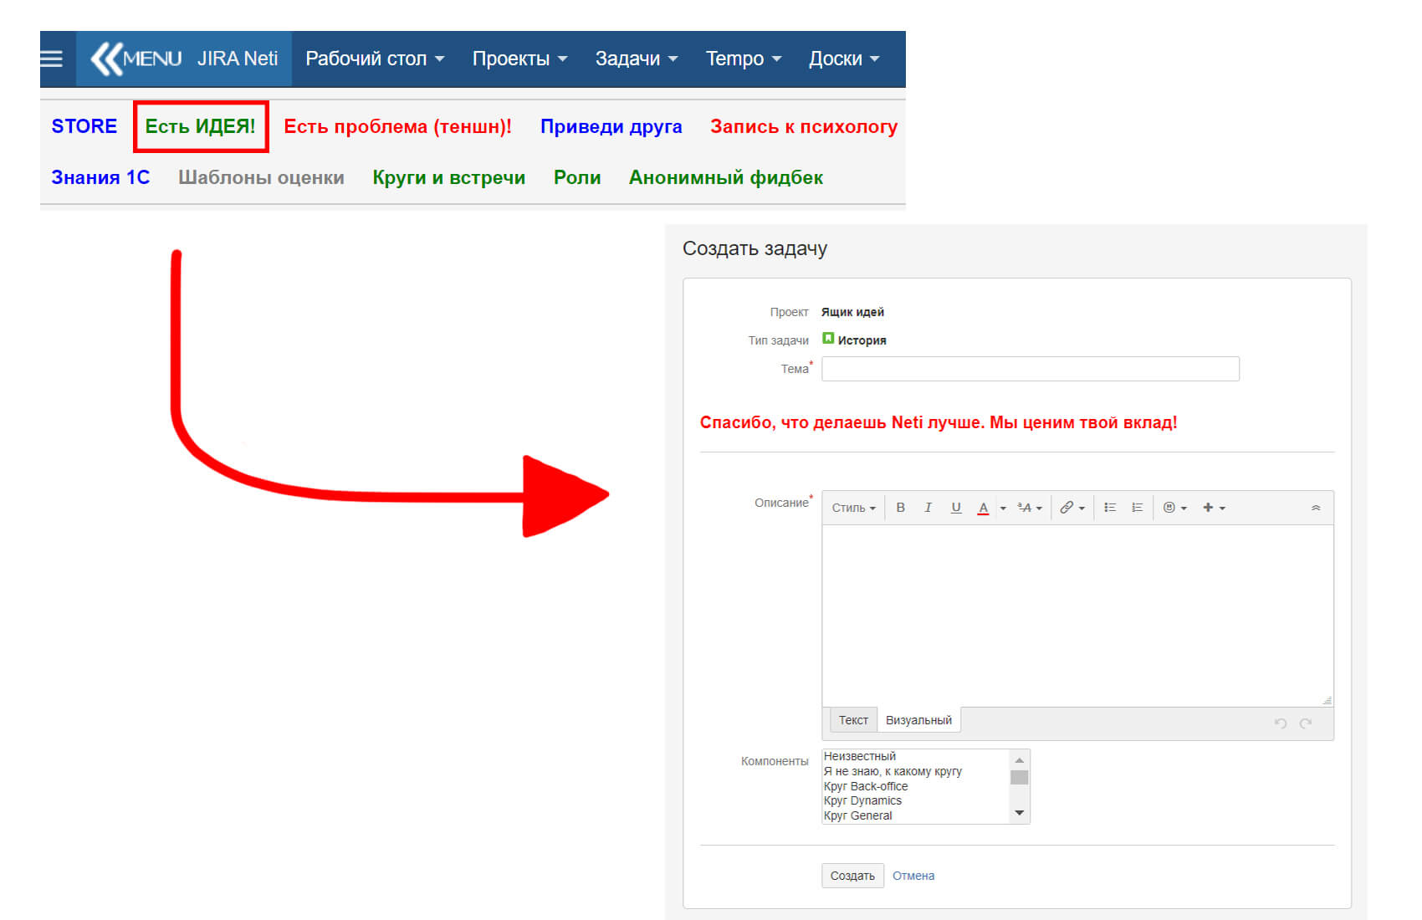Open the Доски dropdown menu
This screenshot has height=920, width=1422.
[x=844, y=59]
